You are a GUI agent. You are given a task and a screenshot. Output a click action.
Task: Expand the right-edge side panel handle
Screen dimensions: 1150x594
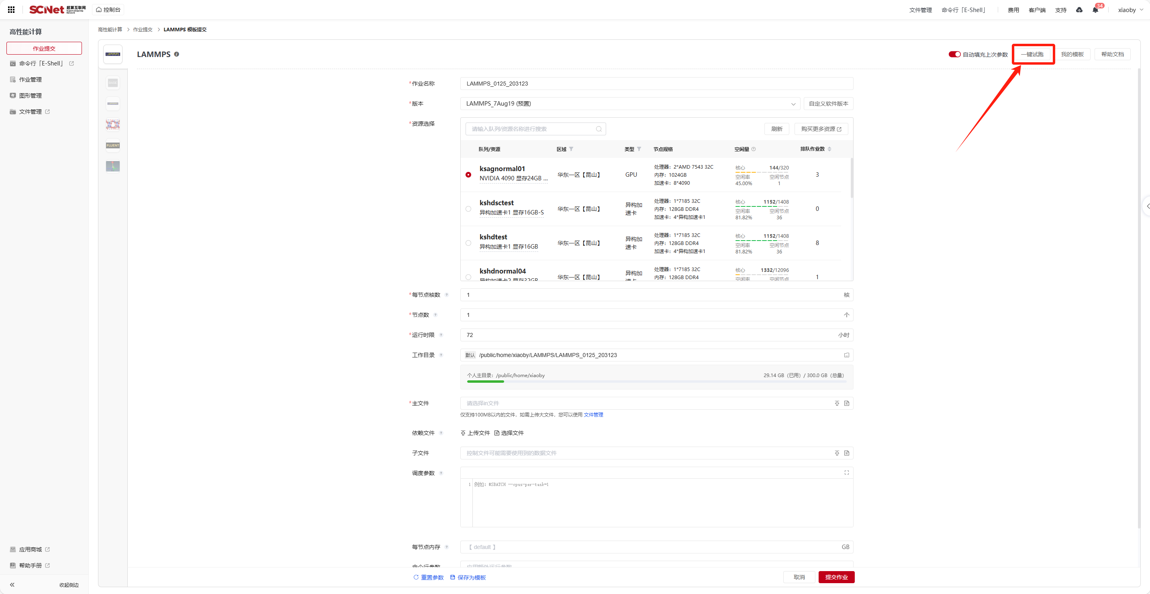[x=1146, y=206]
